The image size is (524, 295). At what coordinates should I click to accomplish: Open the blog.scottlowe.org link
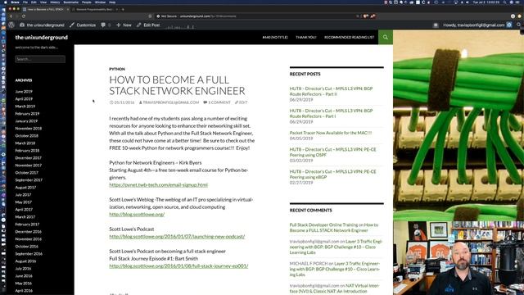(x=137, y=214)
